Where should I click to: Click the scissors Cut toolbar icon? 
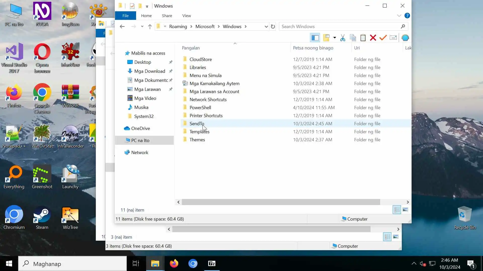[x=342, y=38]
